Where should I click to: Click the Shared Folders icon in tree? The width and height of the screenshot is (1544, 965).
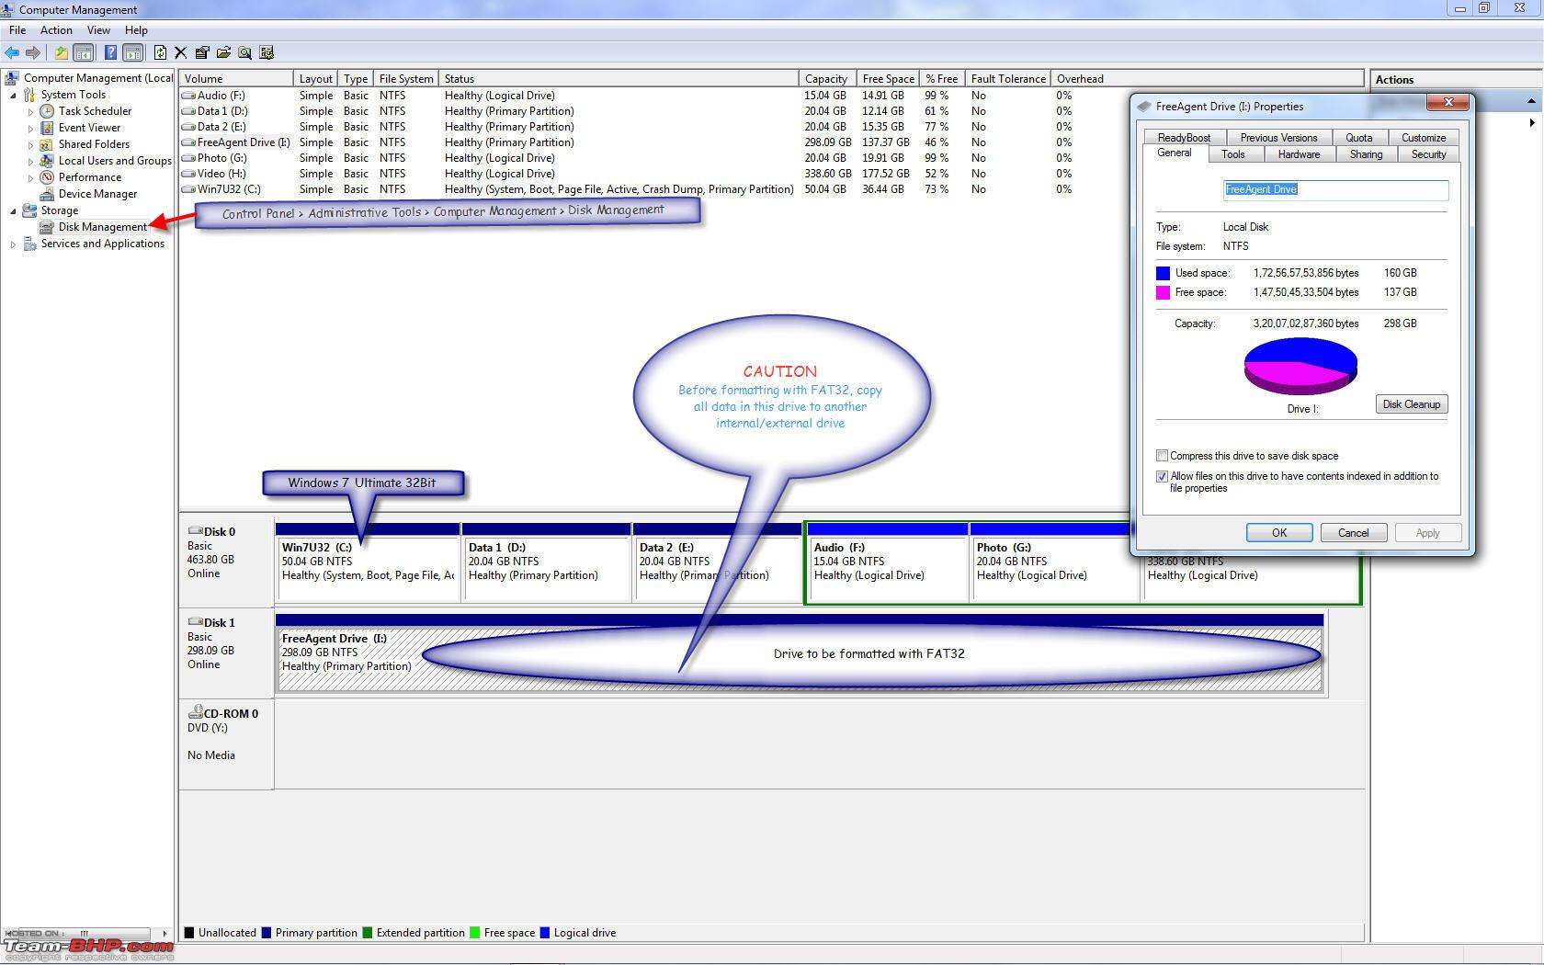click(47, 144)
